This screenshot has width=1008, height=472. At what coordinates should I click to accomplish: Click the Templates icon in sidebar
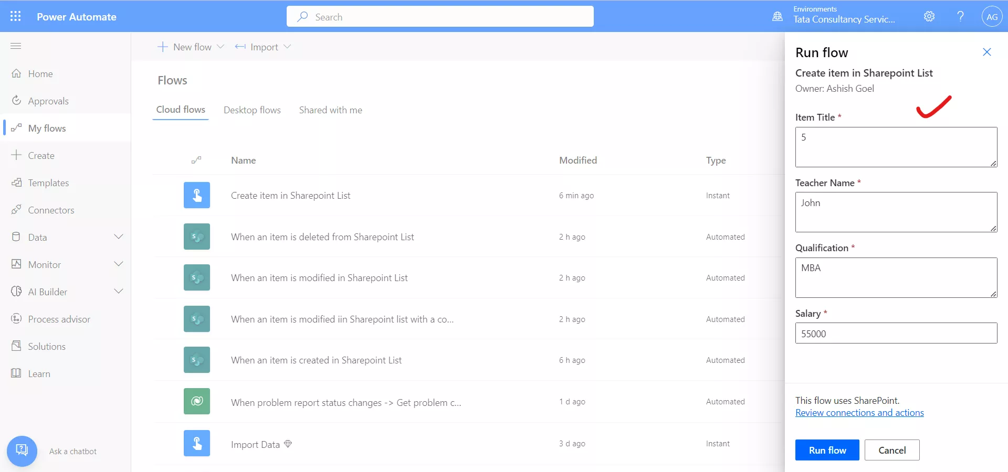point(17,182)
